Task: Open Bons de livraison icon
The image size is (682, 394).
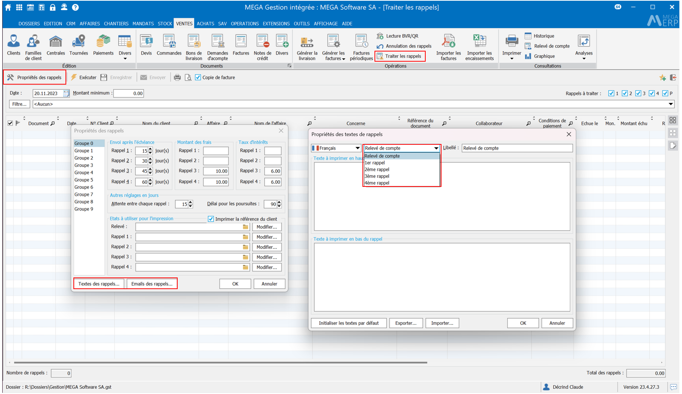Action: tap(194, 47)
